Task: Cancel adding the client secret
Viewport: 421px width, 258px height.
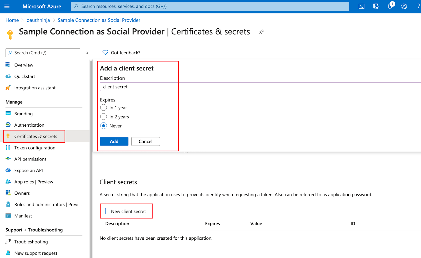Action: coord(146,141)
